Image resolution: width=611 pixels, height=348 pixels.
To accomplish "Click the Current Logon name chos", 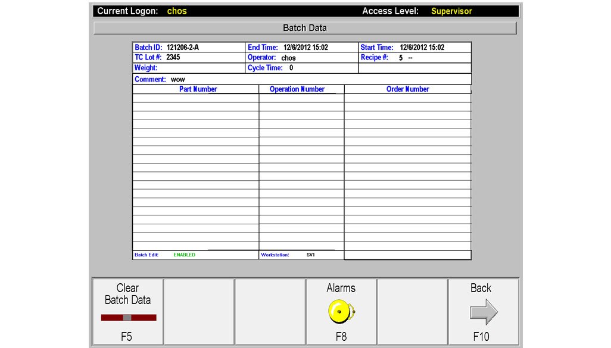I will click(177, 11).
